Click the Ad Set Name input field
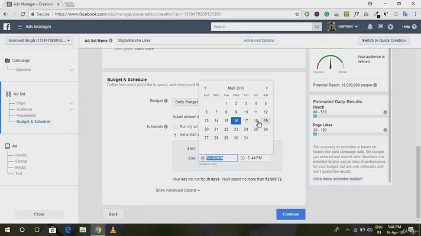The image size is (421, 236). coord(179,41)
